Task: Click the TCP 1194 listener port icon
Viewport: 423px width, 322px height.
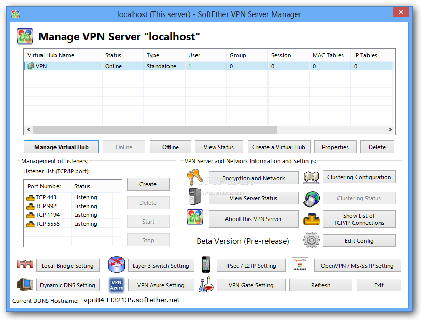Action: click(x=31, y=215)
